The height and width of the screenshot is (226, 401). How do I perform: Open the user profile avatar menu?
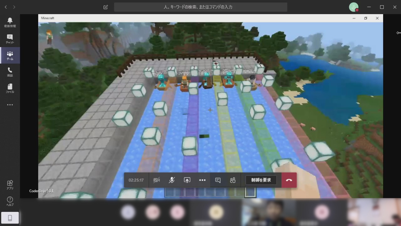pyautogui.click(x=354, y=7)
